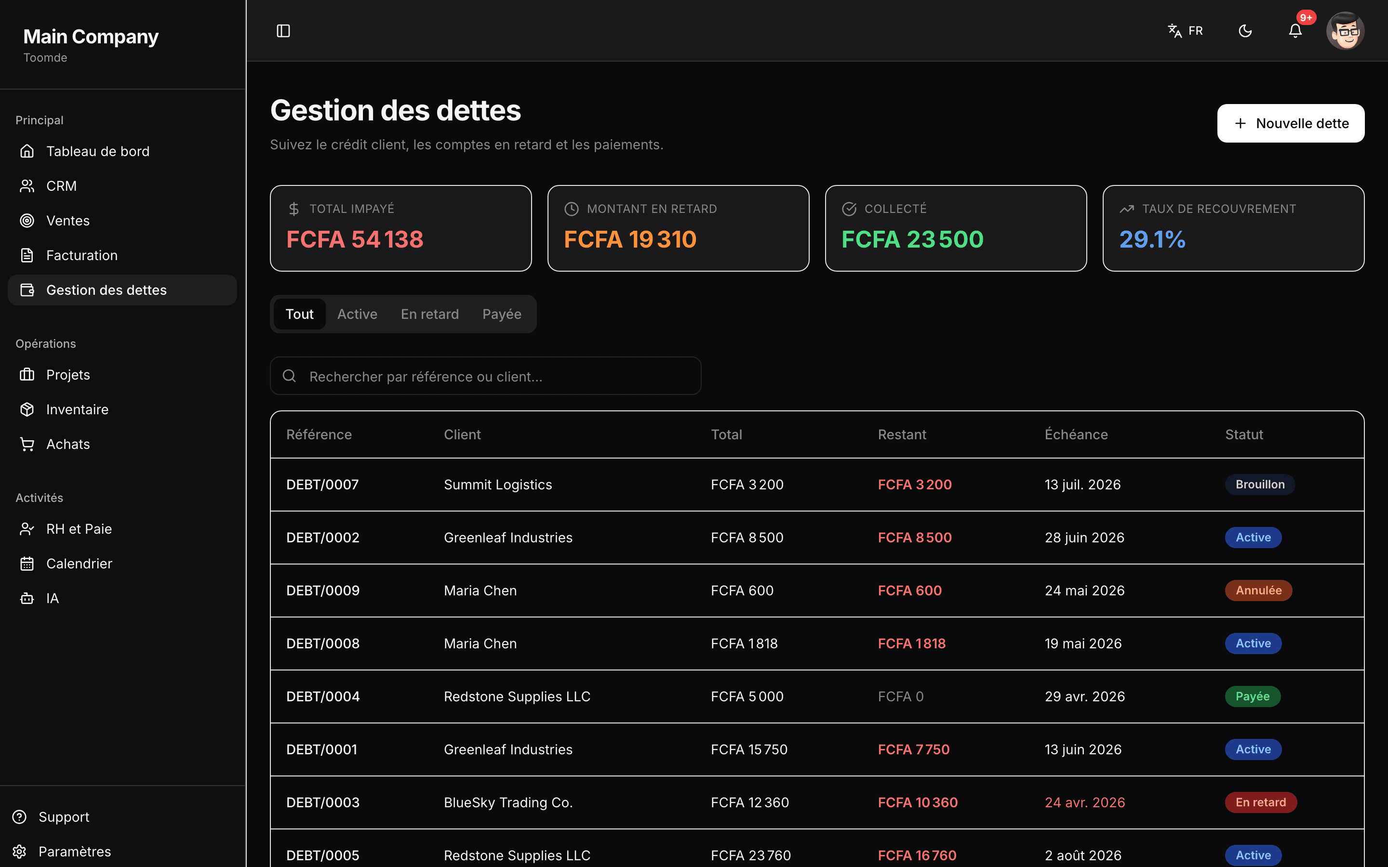This screenshot has width=1388, height=867.
Task: Open the Ventes target icon
Action: pyautogui.click(x=27, y=221)
